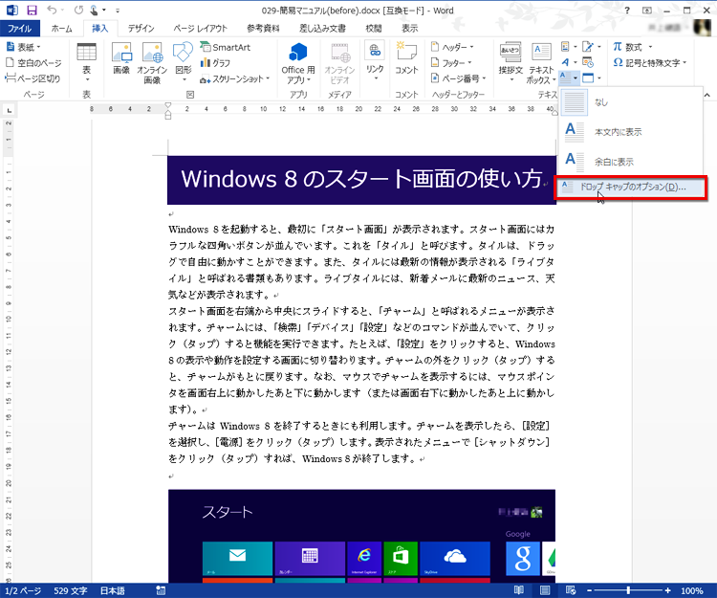Click the Save icon in quick access toolbar

pos(32,11)
